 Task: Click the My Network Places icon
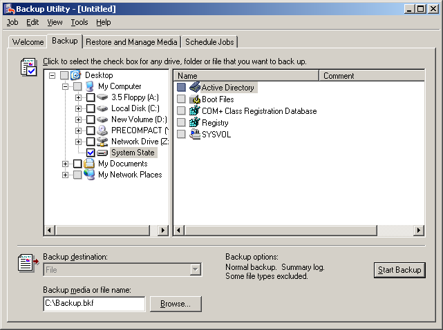point(89,175)
